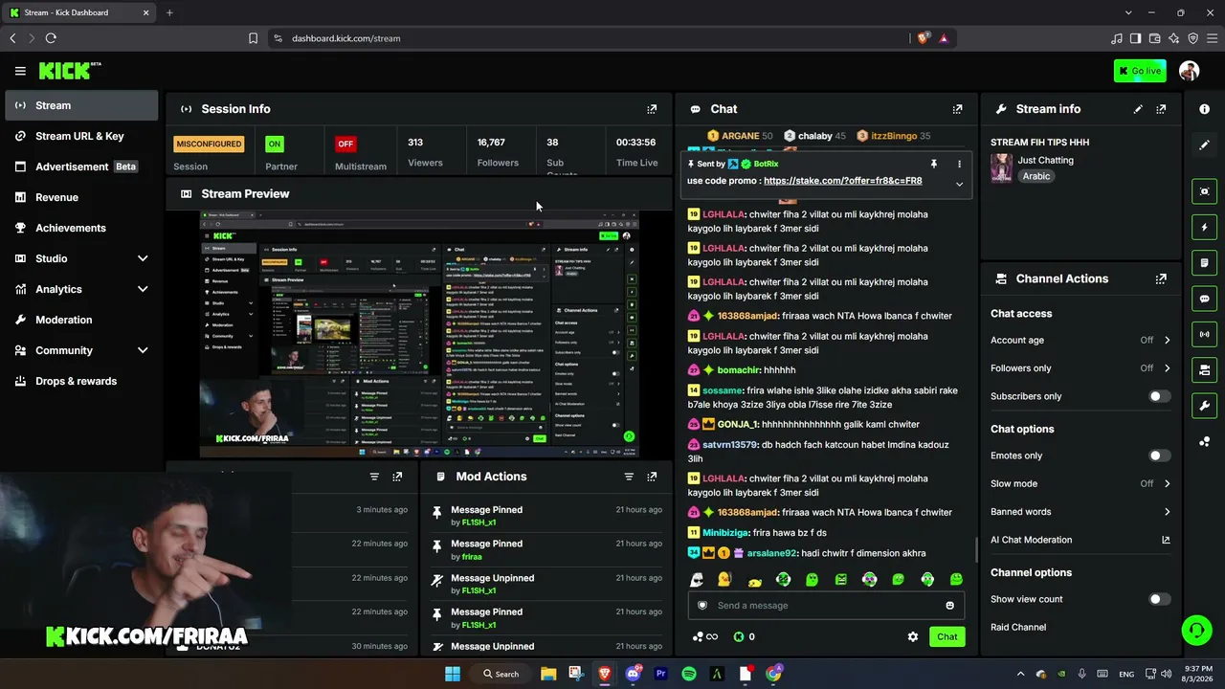Click into the Send a message field
This screenshot has width=1225, height=689.
pos(825,605)
